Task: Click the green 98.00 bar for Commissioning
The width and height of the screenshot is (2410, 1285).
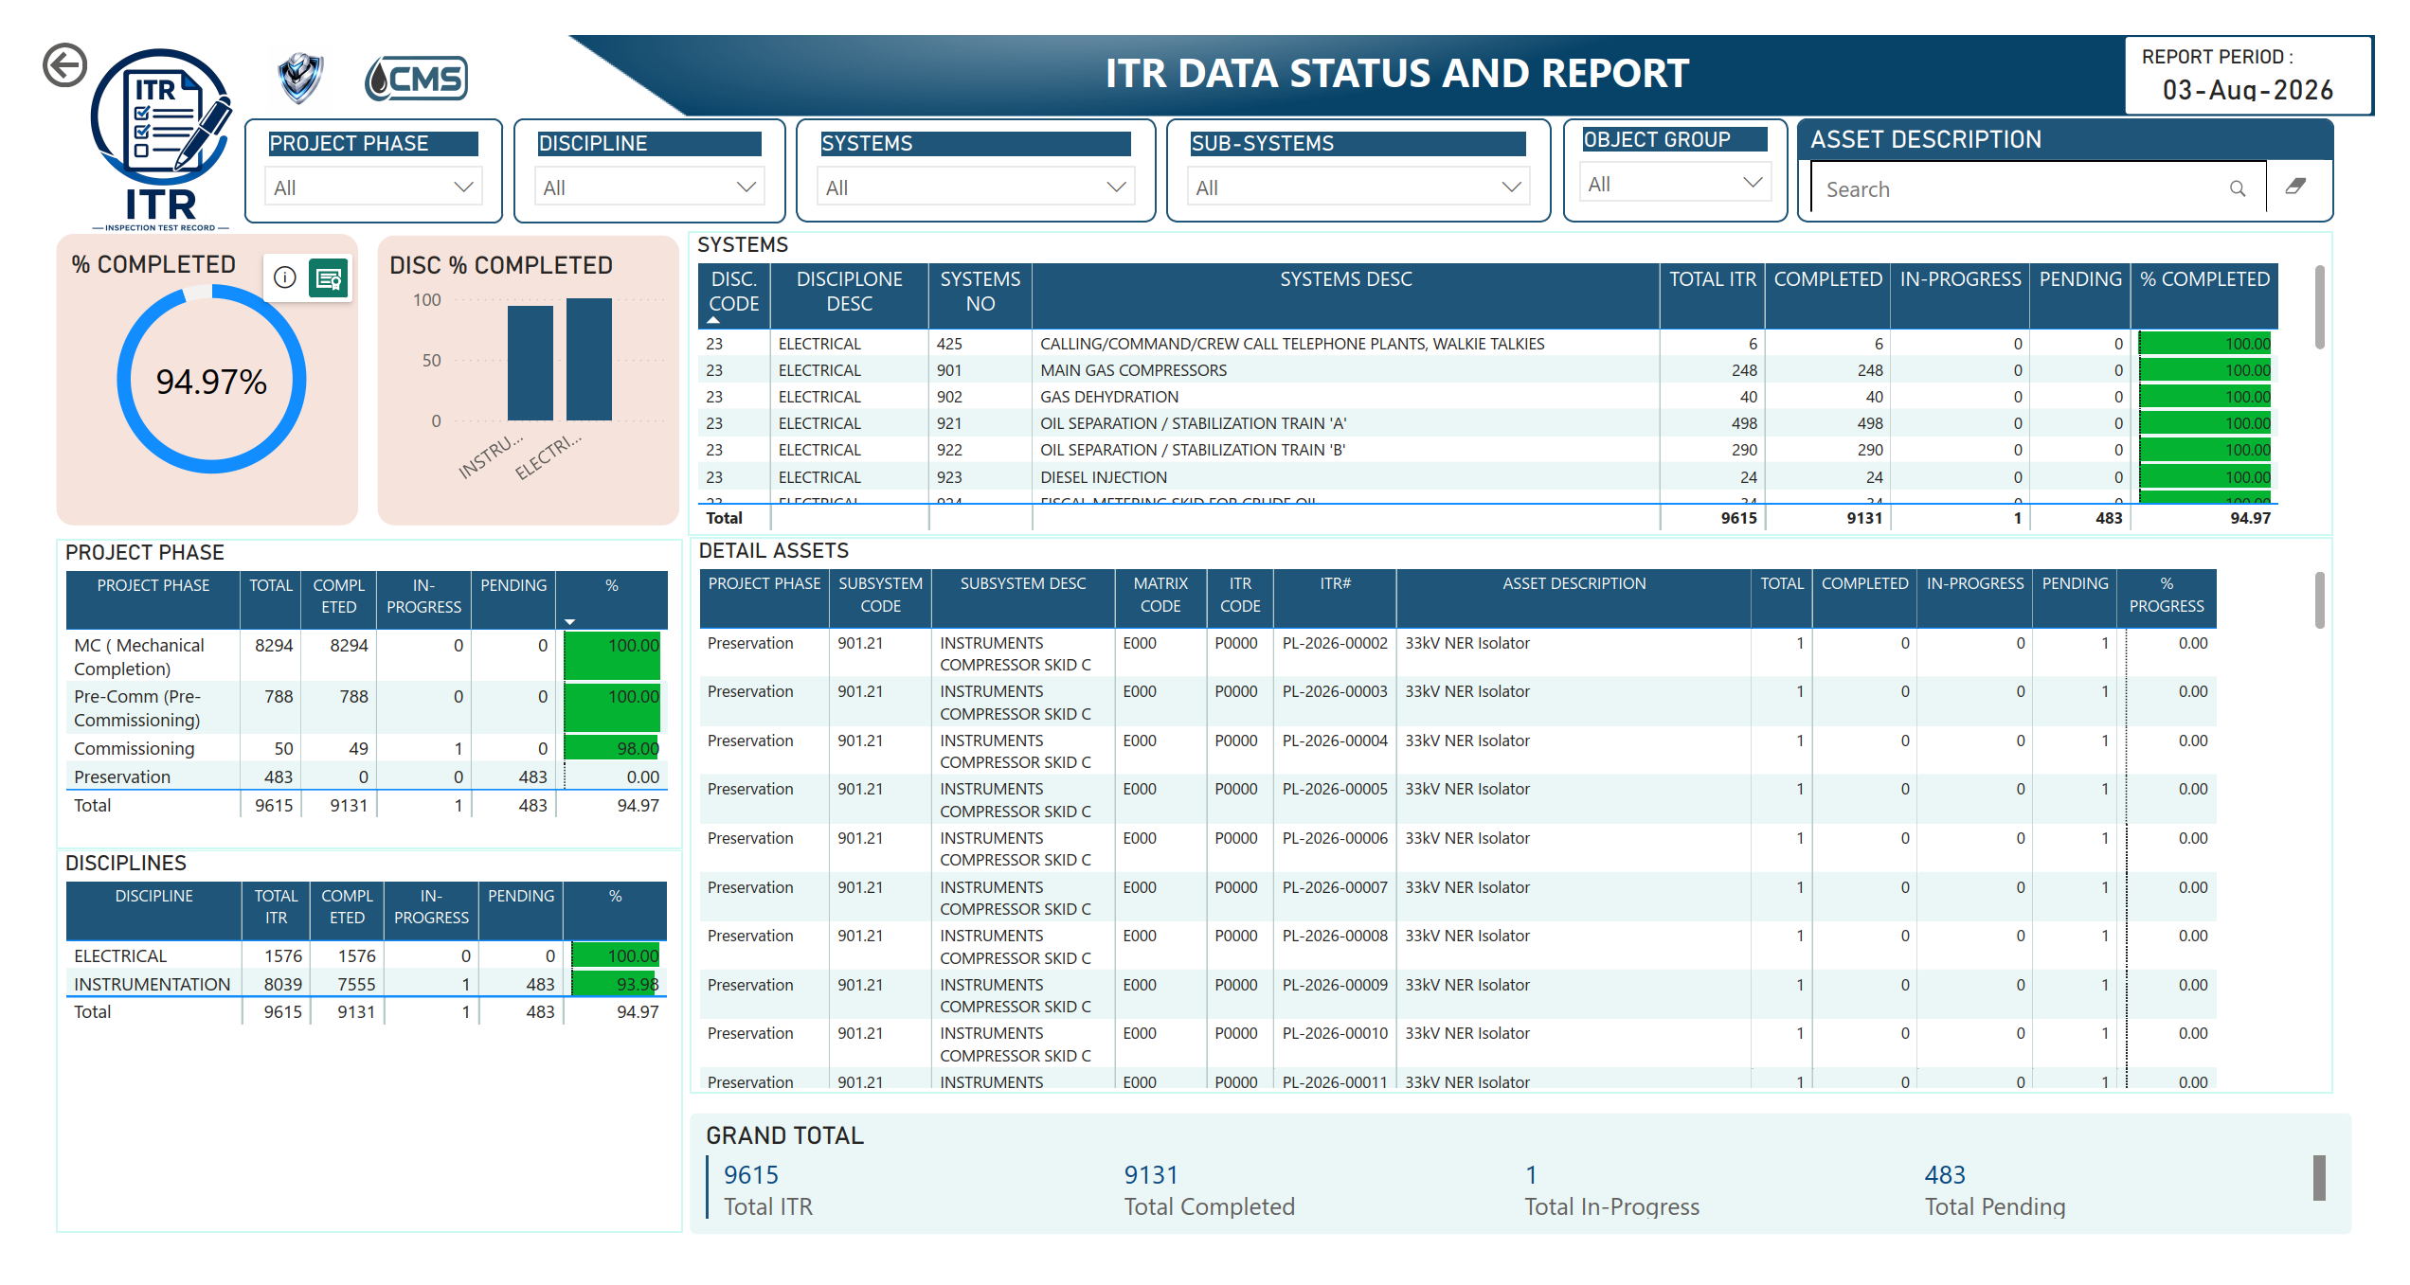Action: pyautogui.click(x=612, y=748)
